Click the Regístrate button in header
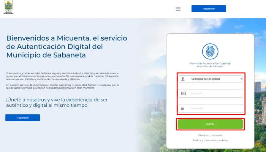This screenshot has width=266, height=152. click(x=209, y=9)
